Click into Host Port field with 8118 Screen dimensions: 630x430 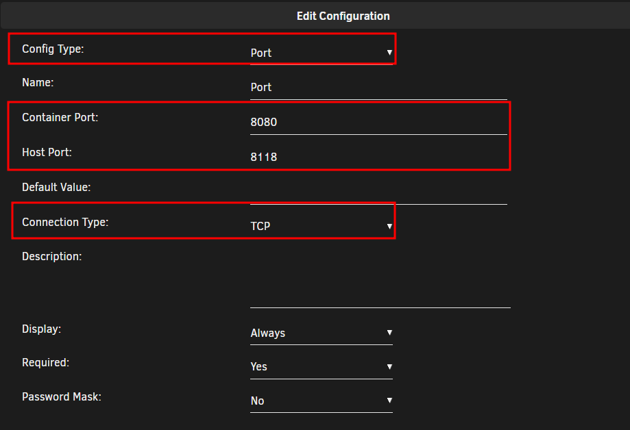378,157
